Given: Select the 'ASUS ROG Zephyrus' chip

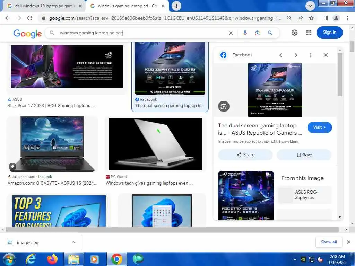Looking at the screenshot, I should pyautogui.click(x=304, y=195).
